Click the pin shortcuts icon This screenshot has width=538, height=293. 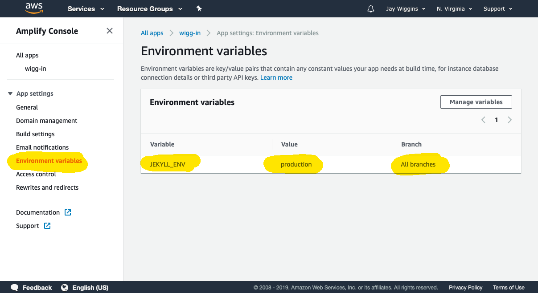pos(199,8)
